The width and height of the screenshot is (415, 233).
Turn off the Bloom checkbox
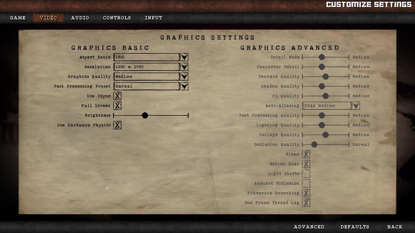coord(306,155)
